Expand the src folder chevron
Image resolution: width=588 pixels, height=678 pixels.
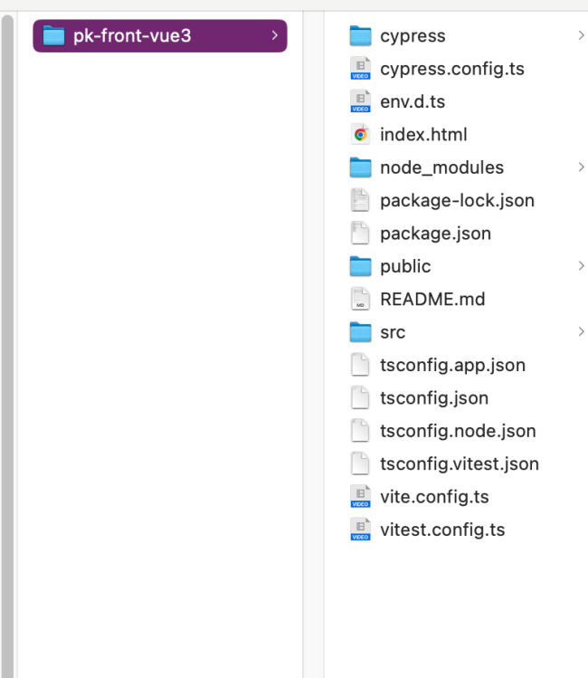click(x=580, y=332)
